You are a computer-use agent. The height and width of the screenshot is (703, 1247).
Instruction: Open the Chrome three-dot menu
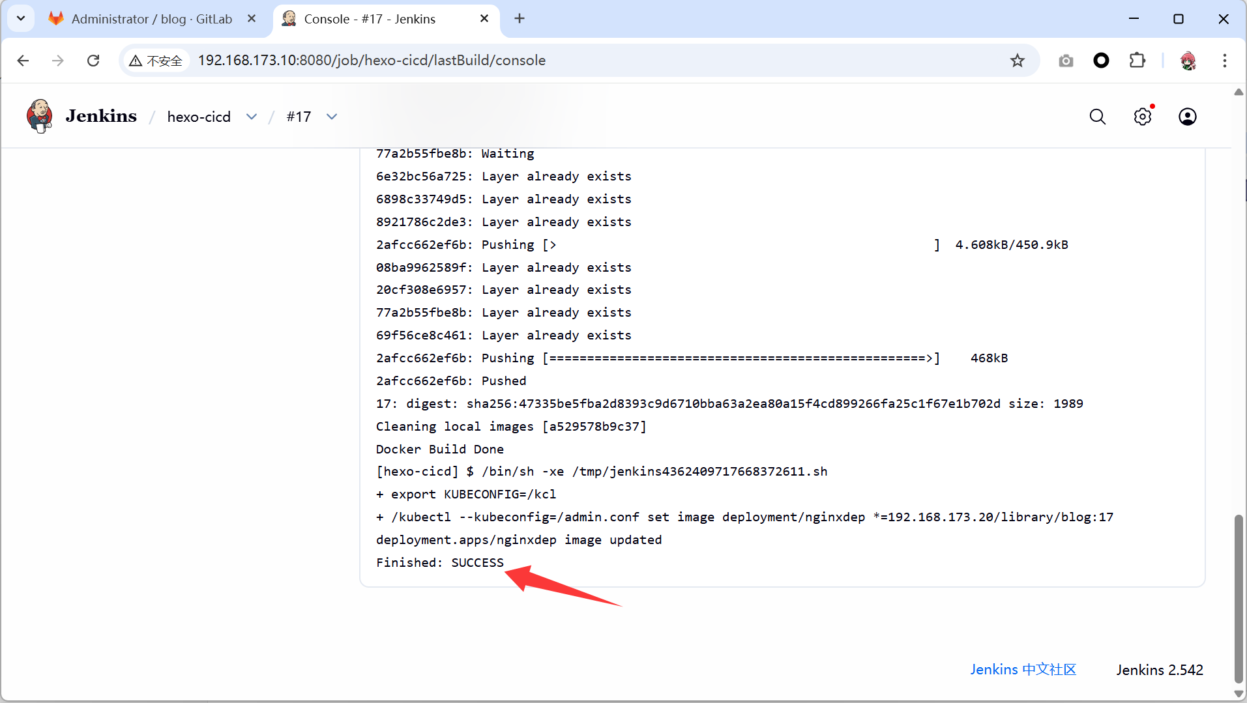1224,61
